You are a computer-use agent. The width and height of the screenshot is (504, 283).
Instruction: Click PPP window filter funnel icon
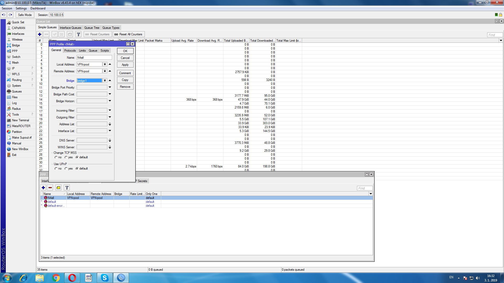tap(67, 188)
